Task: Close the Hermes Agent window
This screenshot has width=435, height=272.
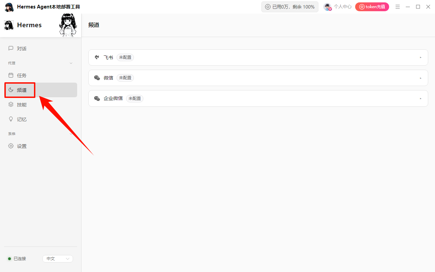Action: [x=428, y=7]
